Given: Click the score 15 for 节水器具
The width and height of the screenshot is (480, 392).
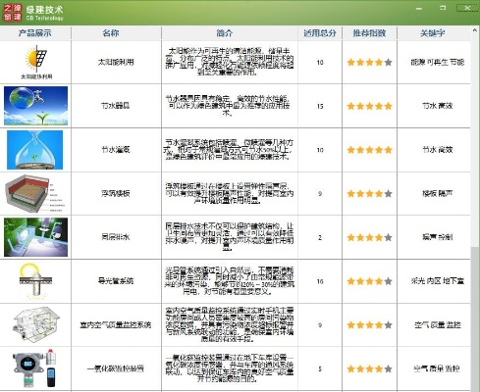Looking at the screenshot, I should (x=320, y=106).
